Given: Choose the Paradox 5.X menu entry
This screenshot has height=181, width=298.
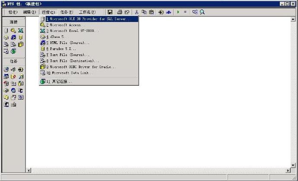Looking at the screenshot, I should (89, 49).
